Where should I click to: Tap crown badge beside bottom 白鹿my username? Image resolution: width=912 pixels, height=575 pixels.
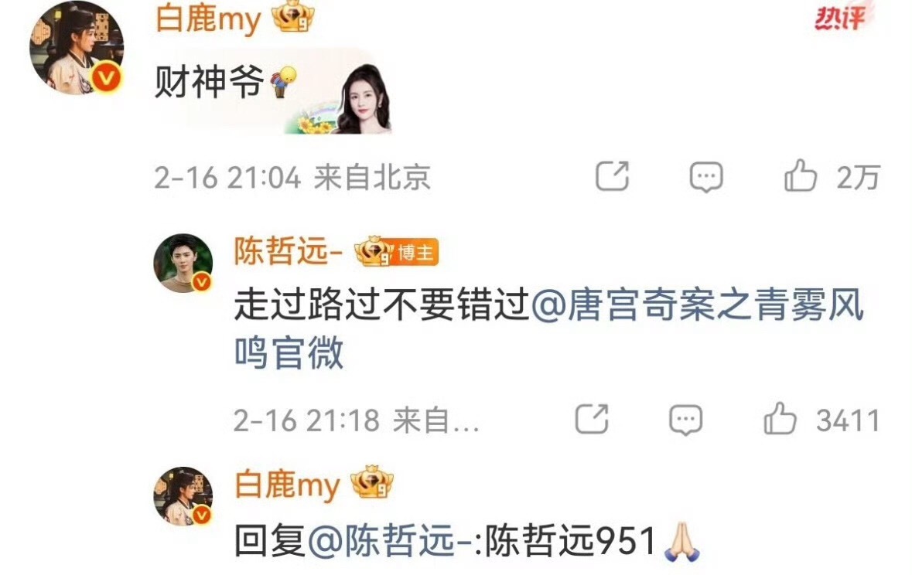click(x=372, y=482)
